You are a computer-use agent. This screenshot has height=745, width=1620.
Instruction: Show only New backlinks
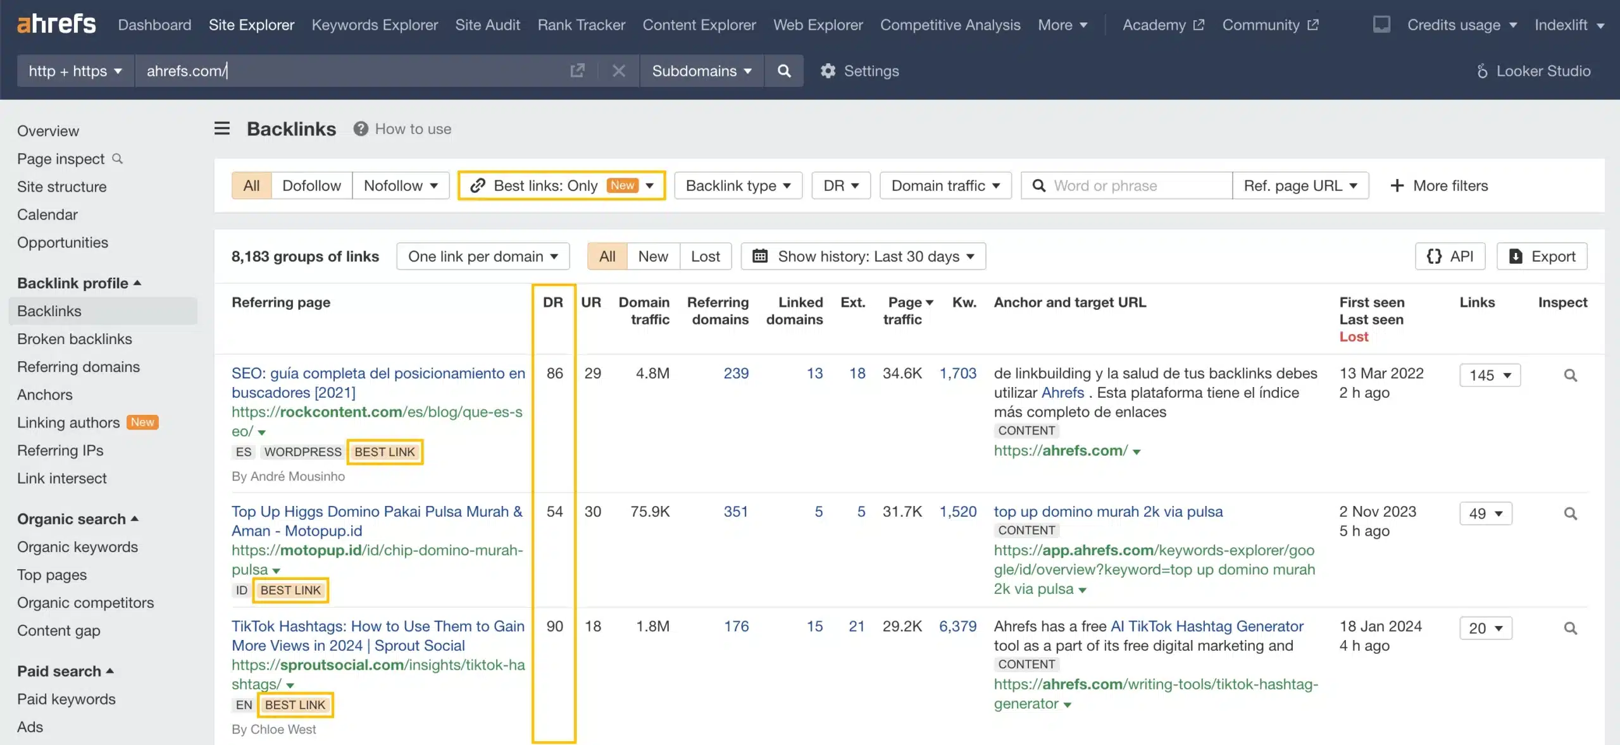(653, 256)
